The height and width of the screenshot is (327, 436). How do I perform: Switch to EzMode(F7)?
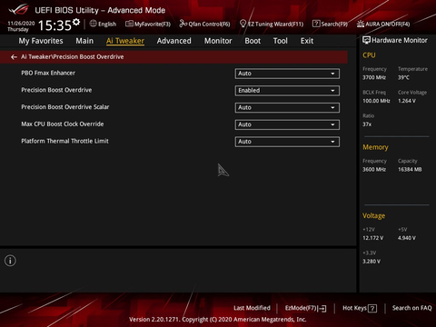[x=305, y=308]
